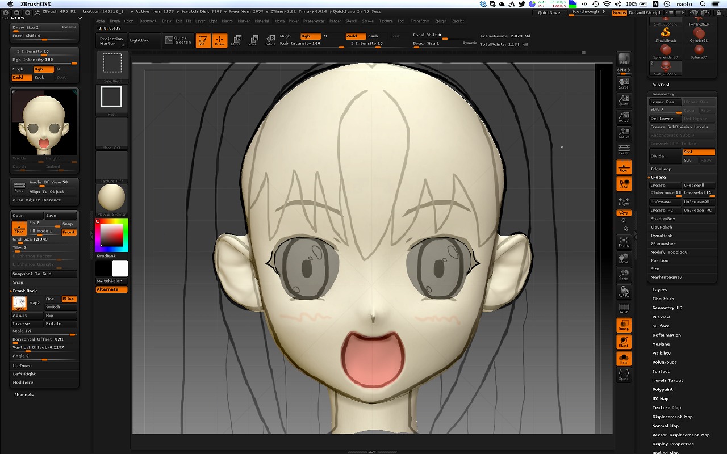Toggle the Floor icon in right shelf
This screenshot has height=454, width=727.
pyautogui.click(x=624, y=167)
